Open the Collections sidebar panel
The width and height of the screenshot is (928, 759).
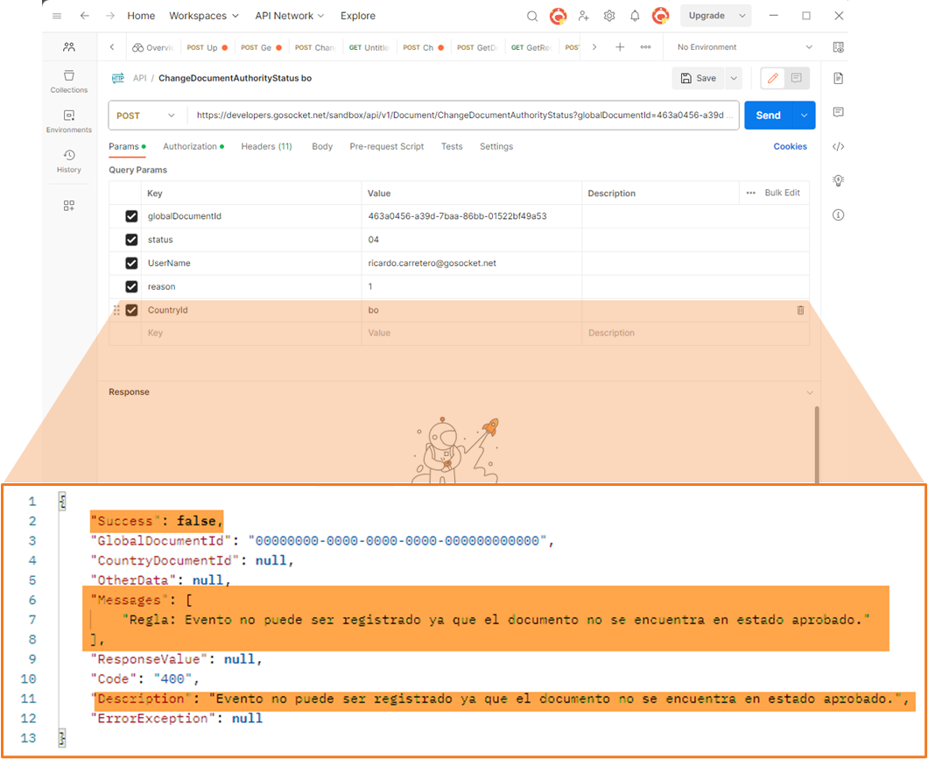pos(69,81)
